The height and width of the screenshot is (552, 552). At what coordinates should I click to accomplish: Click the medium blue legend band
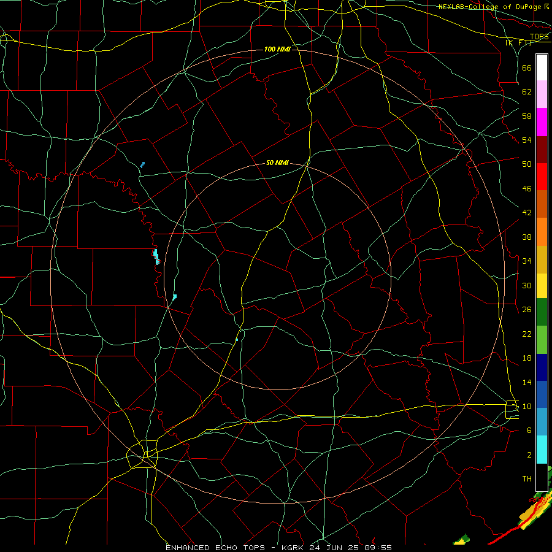(x=542, y=394)
